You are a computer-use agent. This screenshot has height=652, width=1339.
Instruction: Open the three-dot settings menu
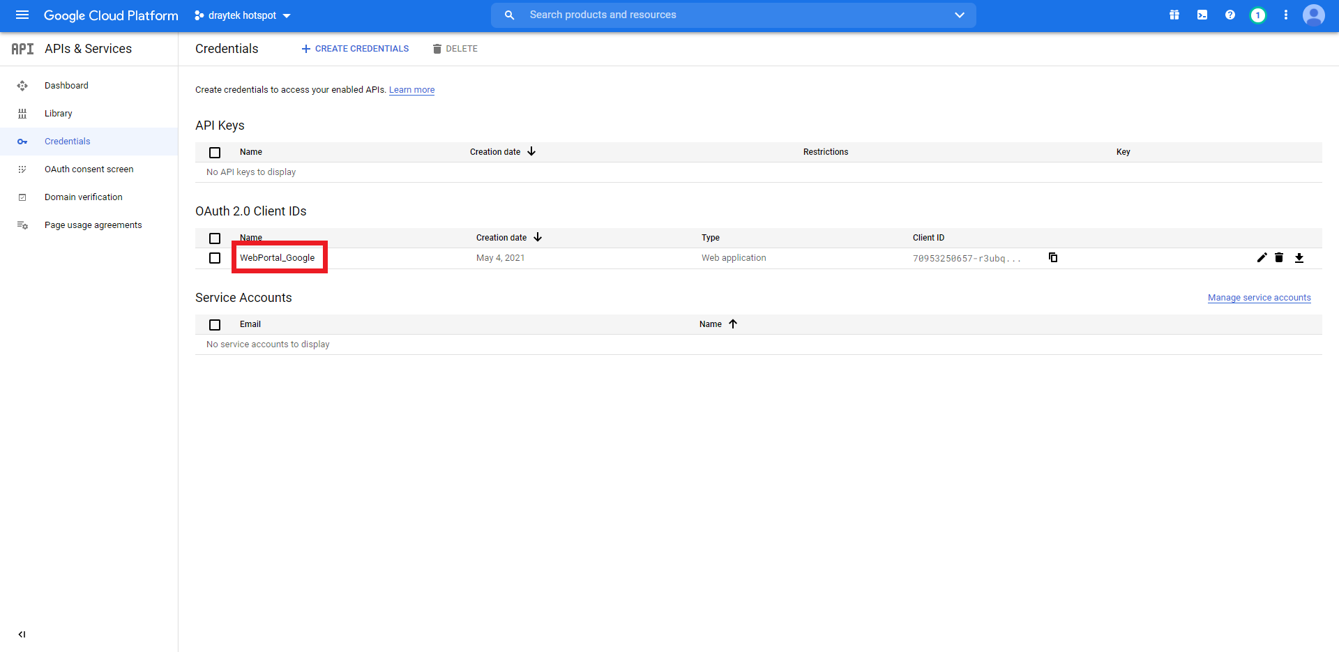[1286, 15]
